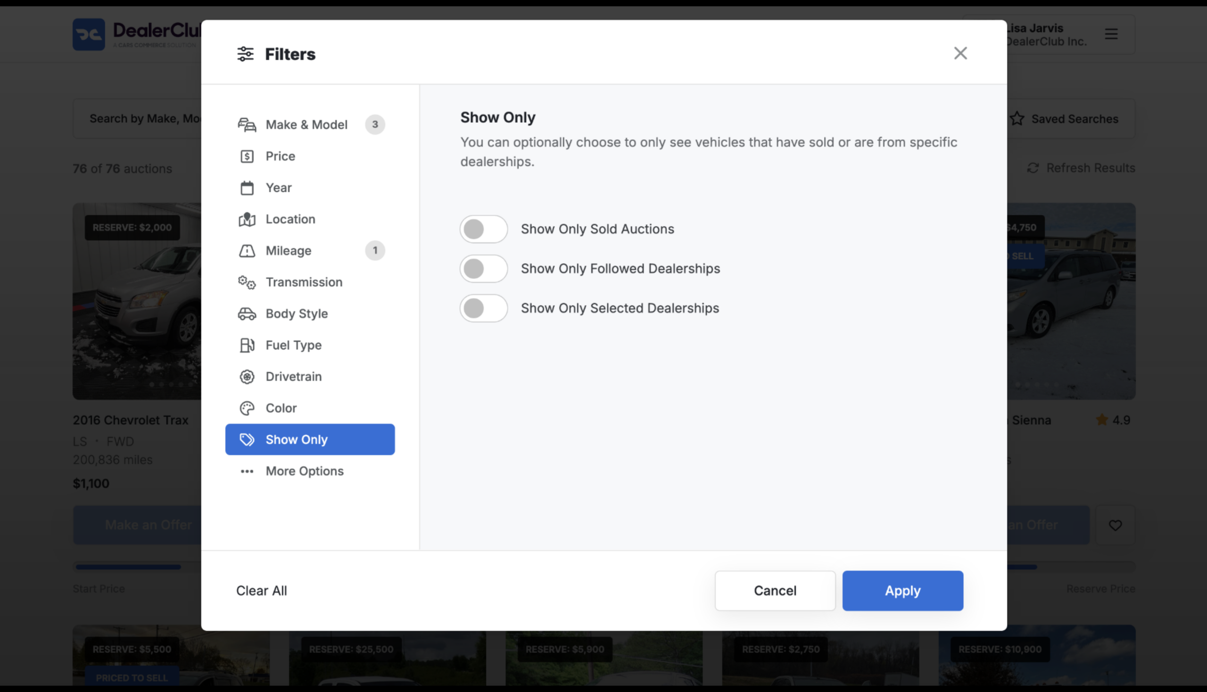
Task: Click the Fuel Type pump icon
Action: coord(247,345)
